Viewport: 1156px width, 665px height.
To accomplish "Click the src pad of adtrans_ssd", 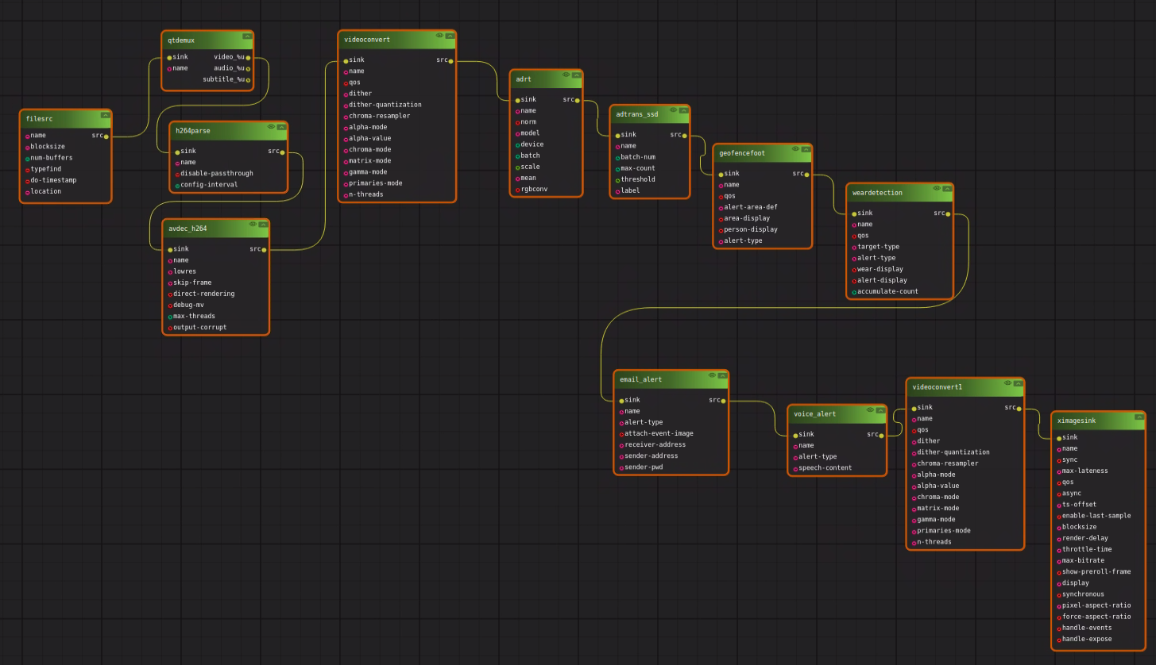I will (683, 134).
